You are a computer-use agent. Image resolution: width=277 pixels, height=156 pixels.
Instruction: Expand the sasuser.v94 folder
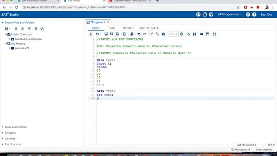coord(10,48)
